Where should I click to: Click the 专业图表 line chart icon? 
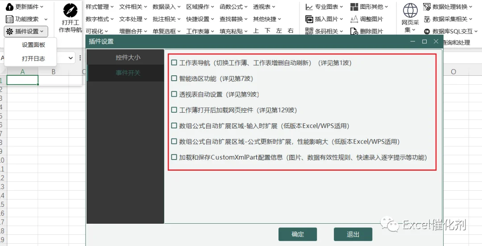309,6
